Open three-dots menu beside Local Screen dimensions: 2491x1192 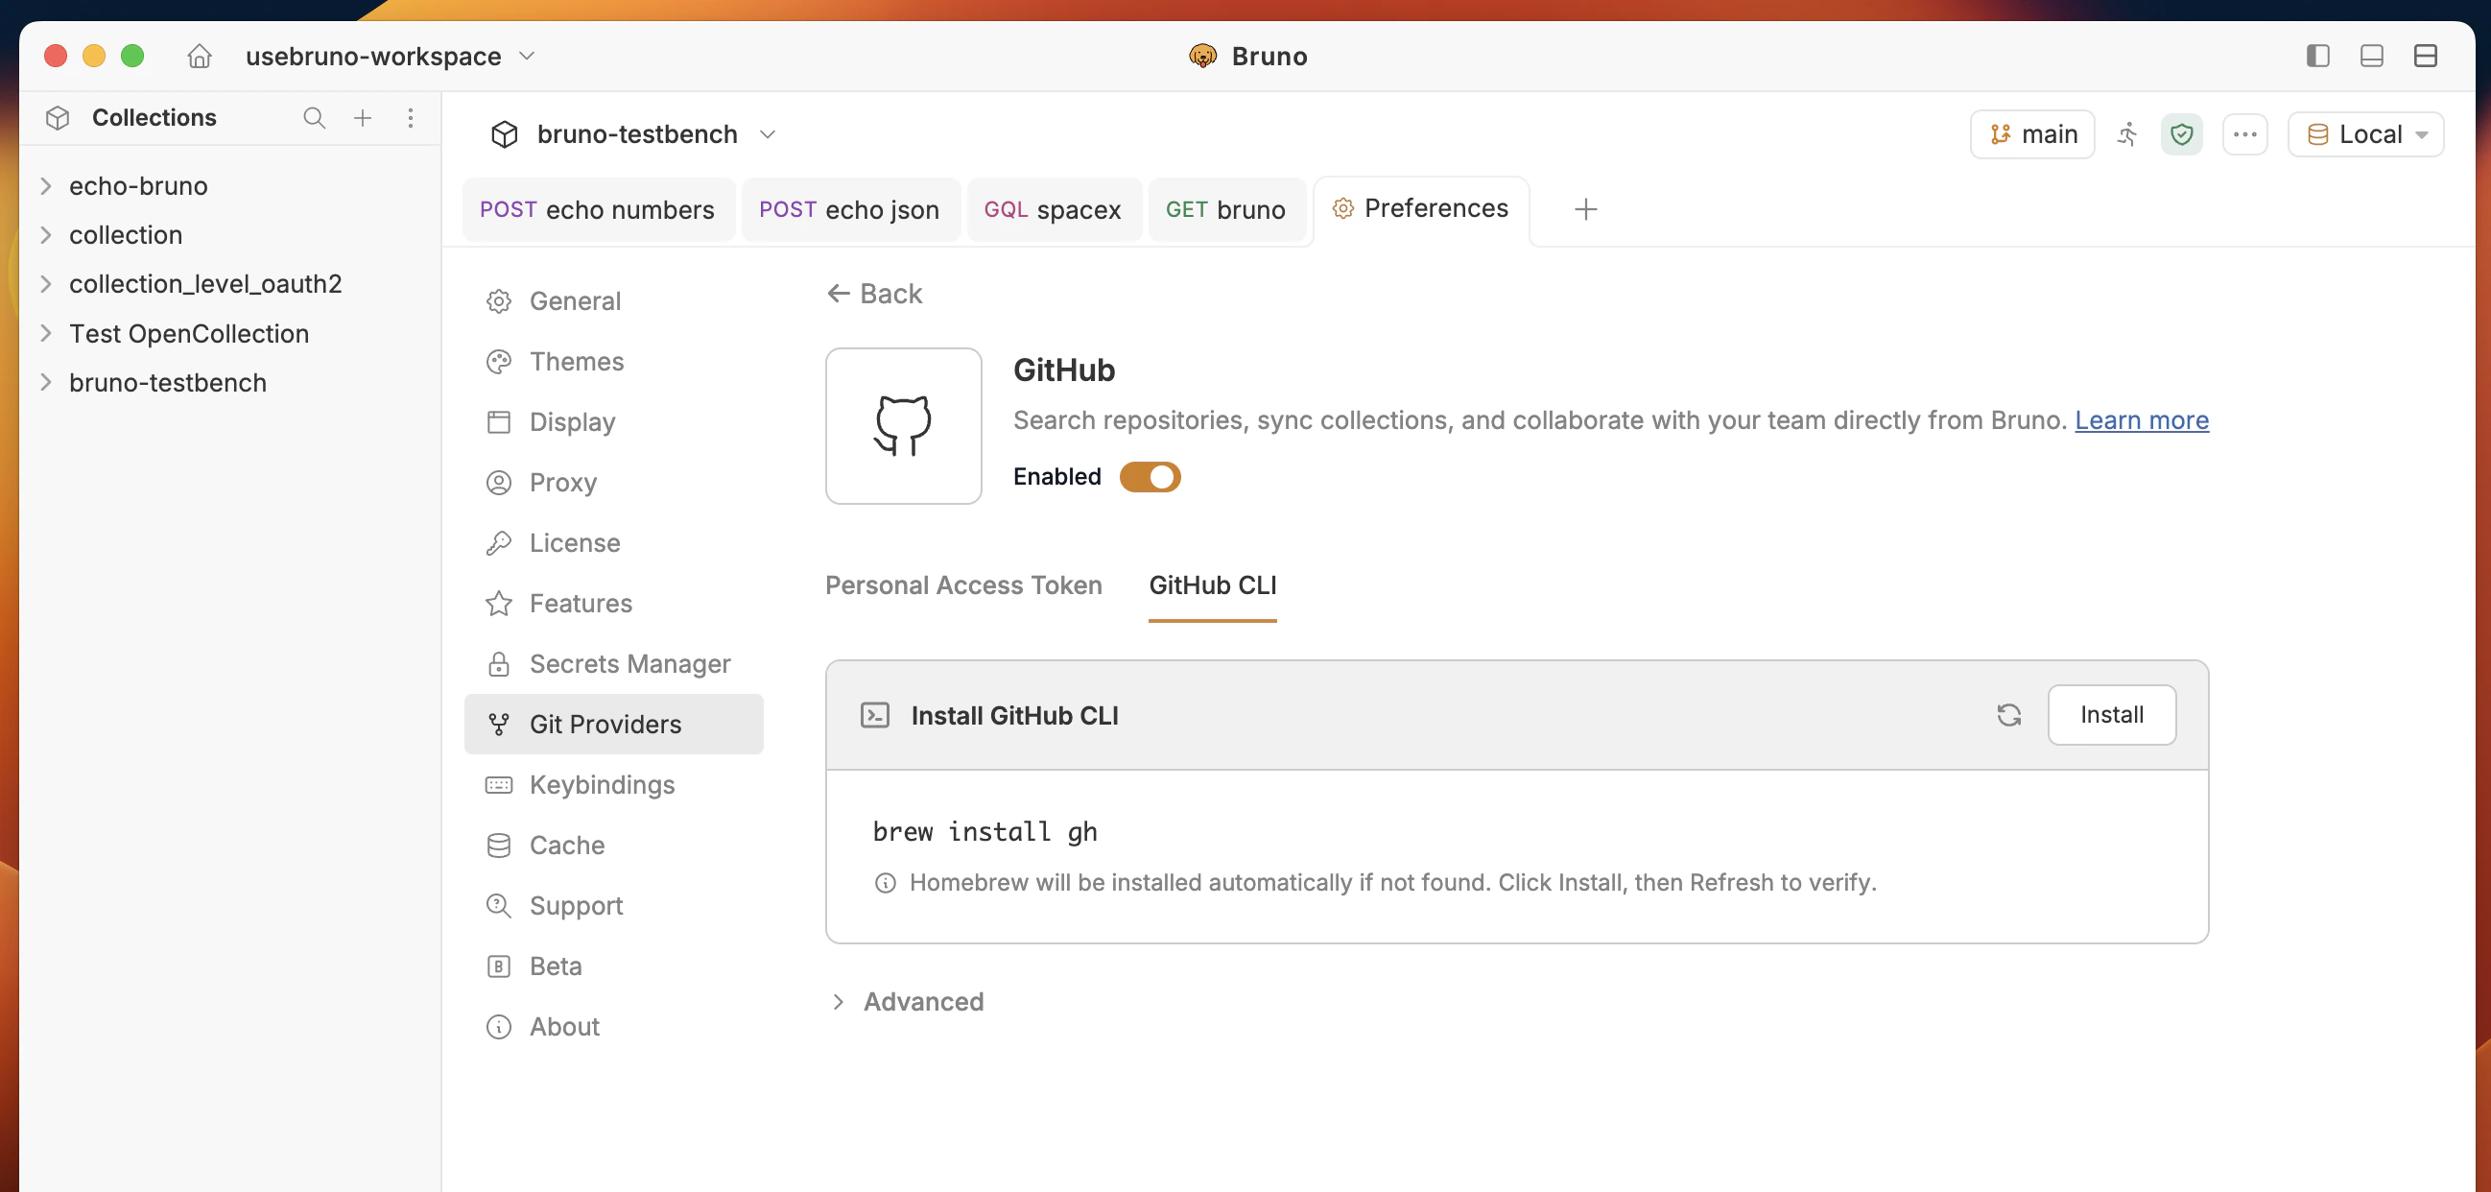click(2244, 134)
